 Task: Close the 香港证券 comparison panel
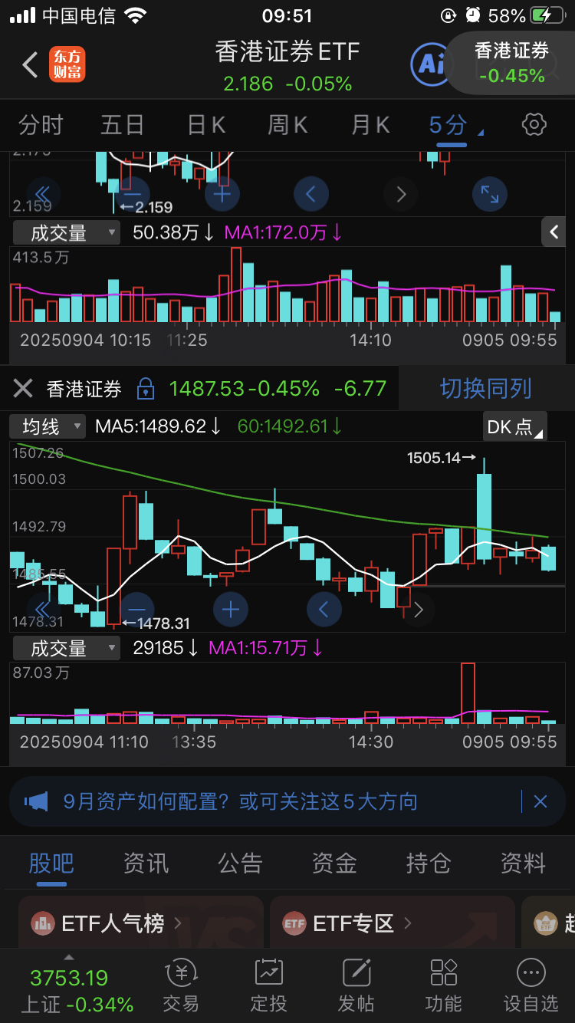[x=23, y=388]
